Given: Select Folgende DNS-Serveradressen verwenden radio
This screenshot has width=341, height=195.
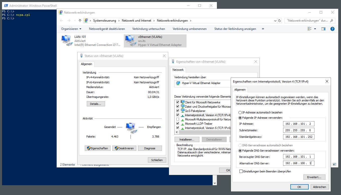Looking at the screenshot, I should coord(240,151).
